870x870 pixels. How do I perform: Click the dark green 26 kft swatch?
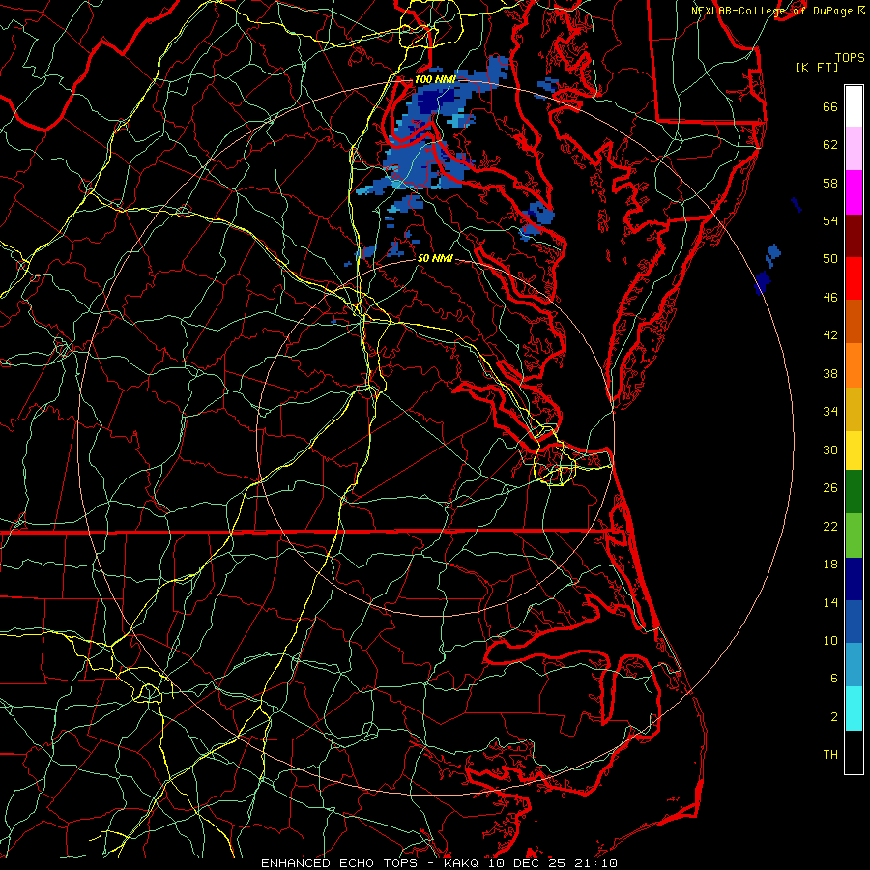click(x=854, y=492)
